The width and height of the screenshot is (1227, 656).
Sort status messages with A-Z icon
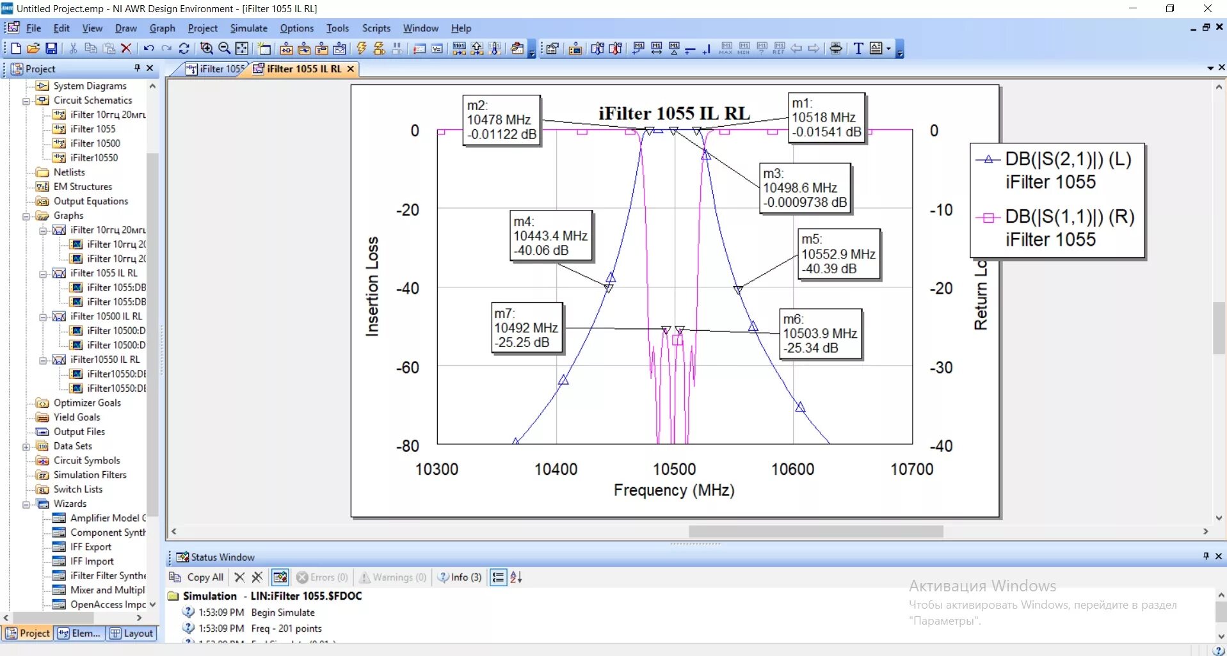click(x=516, y=577)
